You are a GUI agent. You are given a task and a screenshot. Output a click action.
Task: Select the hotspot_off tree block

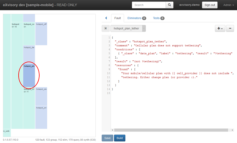[41, 34]
